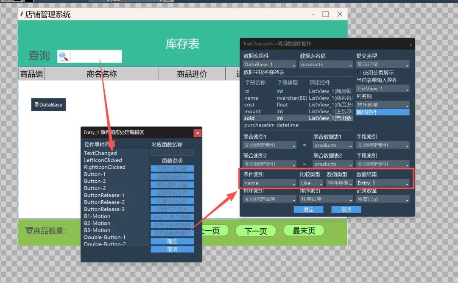Click the 设置光标类型 button
The height and width of the screenshot is (283, 458).
172,201
